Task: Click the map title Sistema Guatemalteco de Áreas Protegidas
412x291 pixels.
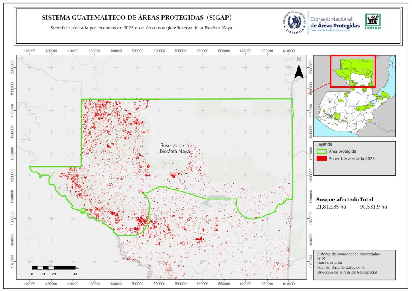Action: (137, 18)
